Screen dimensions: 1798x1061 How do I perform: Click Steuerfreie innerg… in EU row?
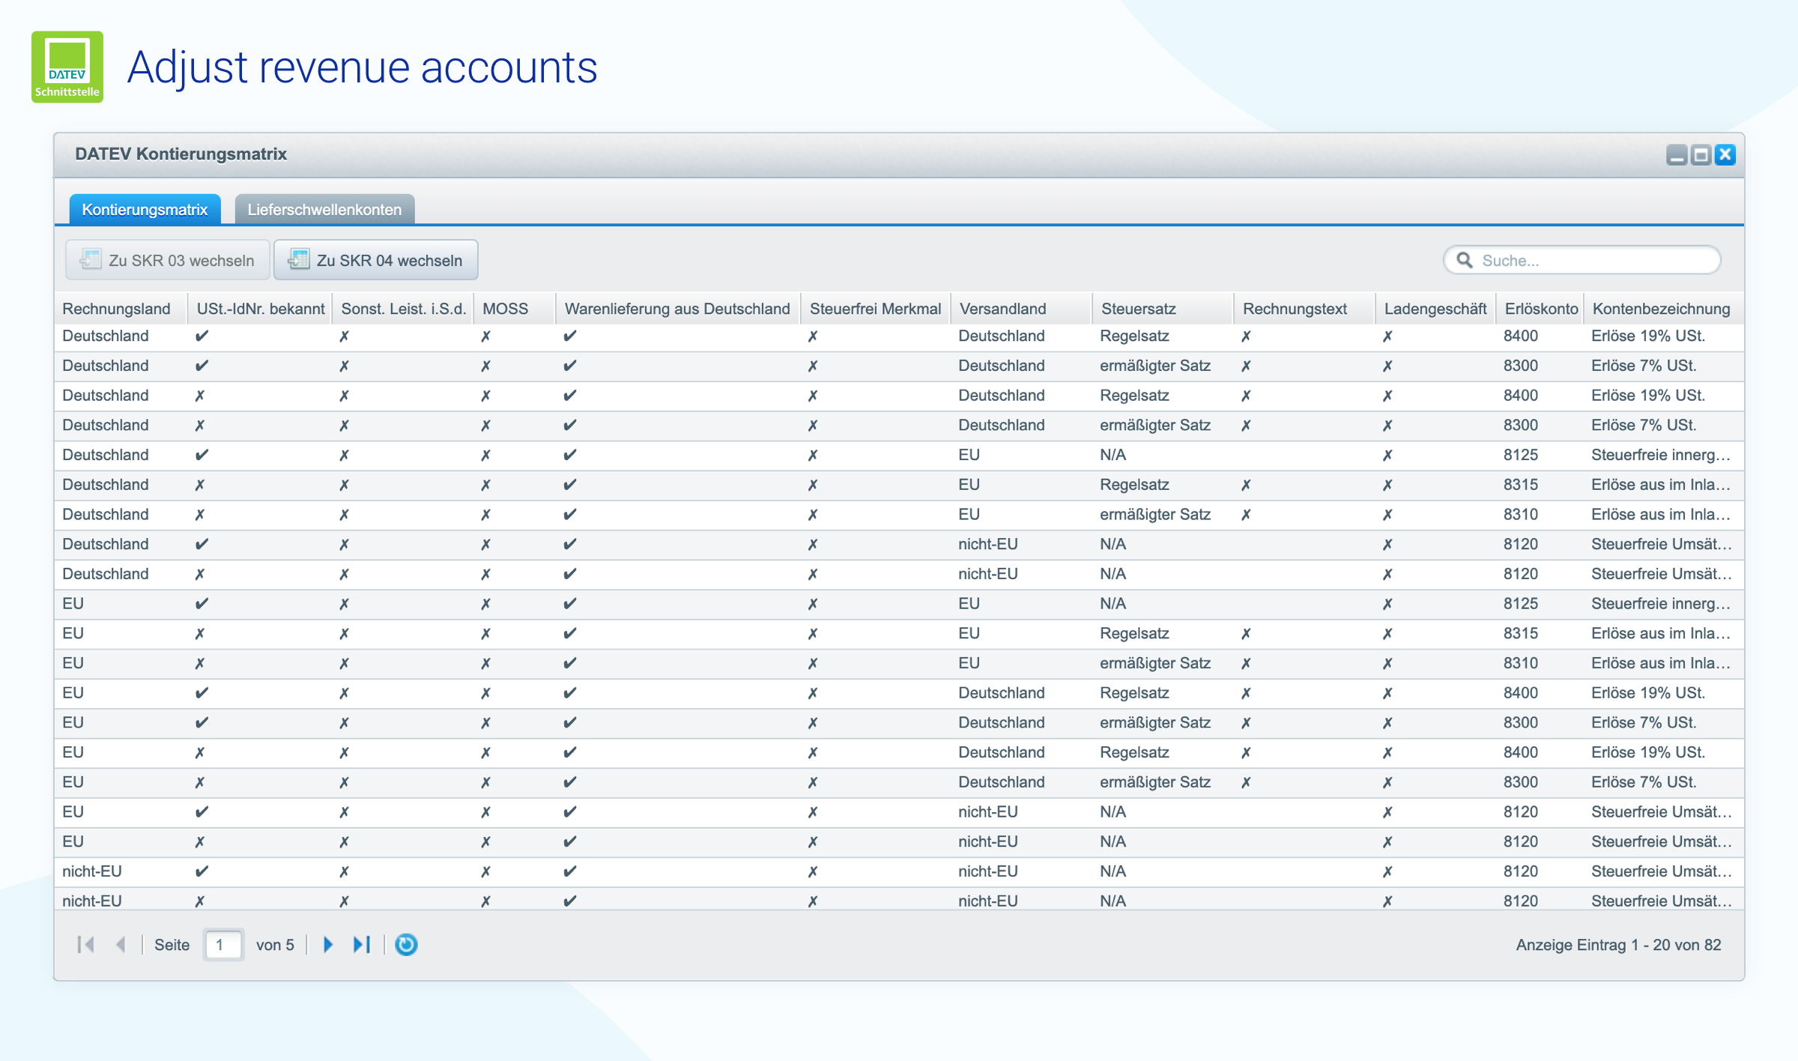click(x=1661, y=603)
